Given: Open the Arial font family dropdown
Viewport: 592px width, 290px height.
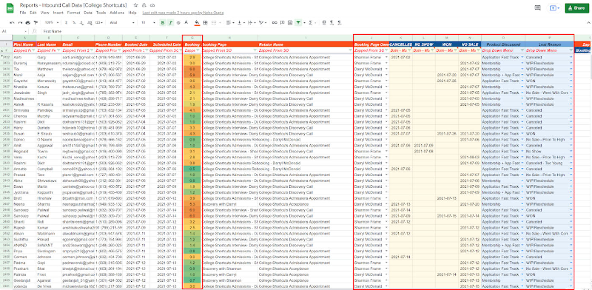Looking at the screenshot, I should click(121, 22).
